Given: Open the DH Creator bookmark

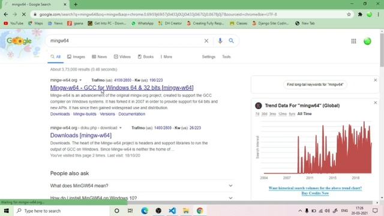Looking at the screenshot, I should pyautogui.click(x=170, y=23).
